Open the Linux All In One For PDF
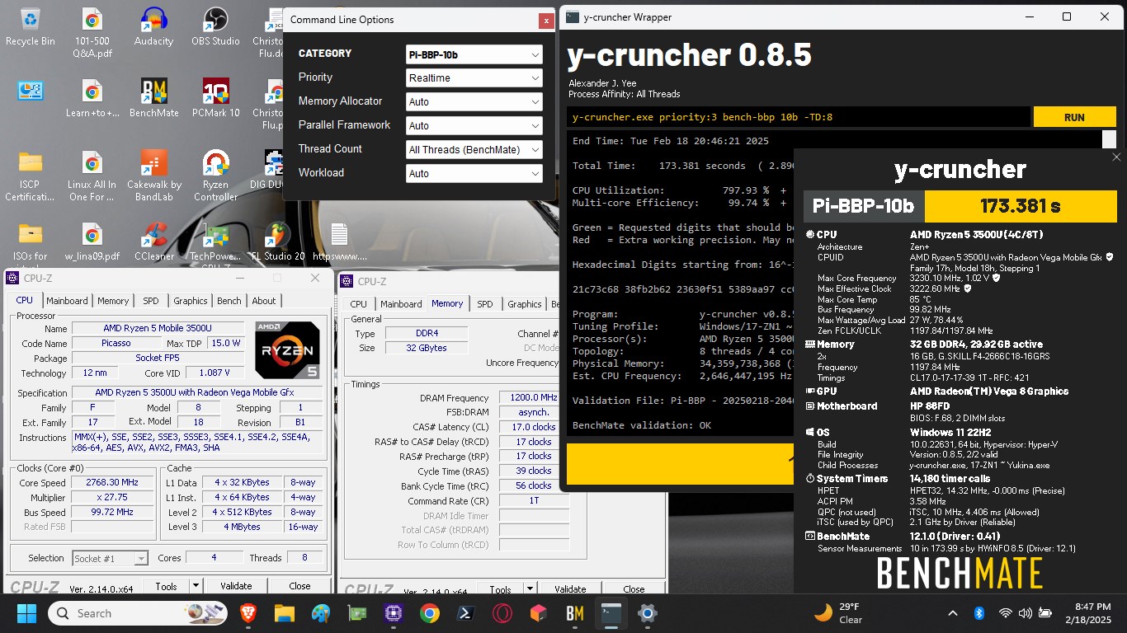This screenshot has height=633, width=1127. coord(92,176)
